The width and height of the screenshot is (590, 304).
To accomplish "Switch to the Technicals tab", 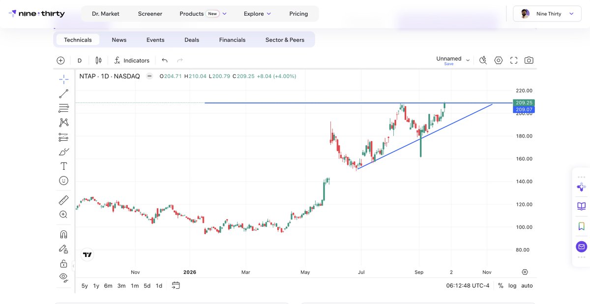I will click(x=78, y=40).
